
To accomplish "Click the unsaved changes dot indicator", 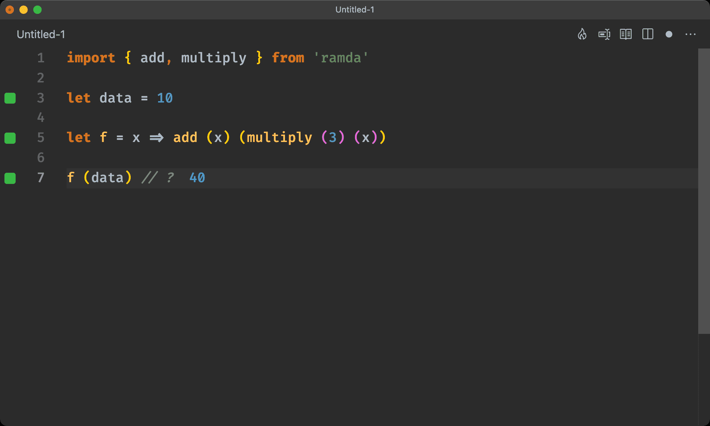I will coord(669,34).
